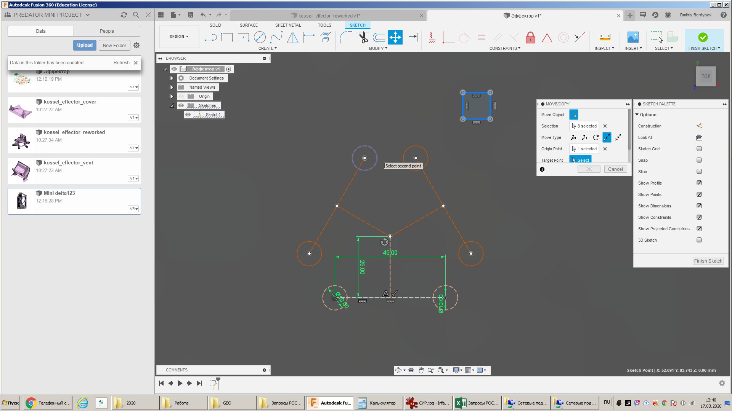
Task: Hide Sketch1 using its eye icon
Action: [x=188, y=115]
